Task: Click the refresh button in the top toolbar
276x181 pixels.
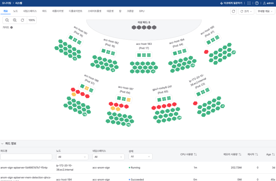Action: click(233, 11)
